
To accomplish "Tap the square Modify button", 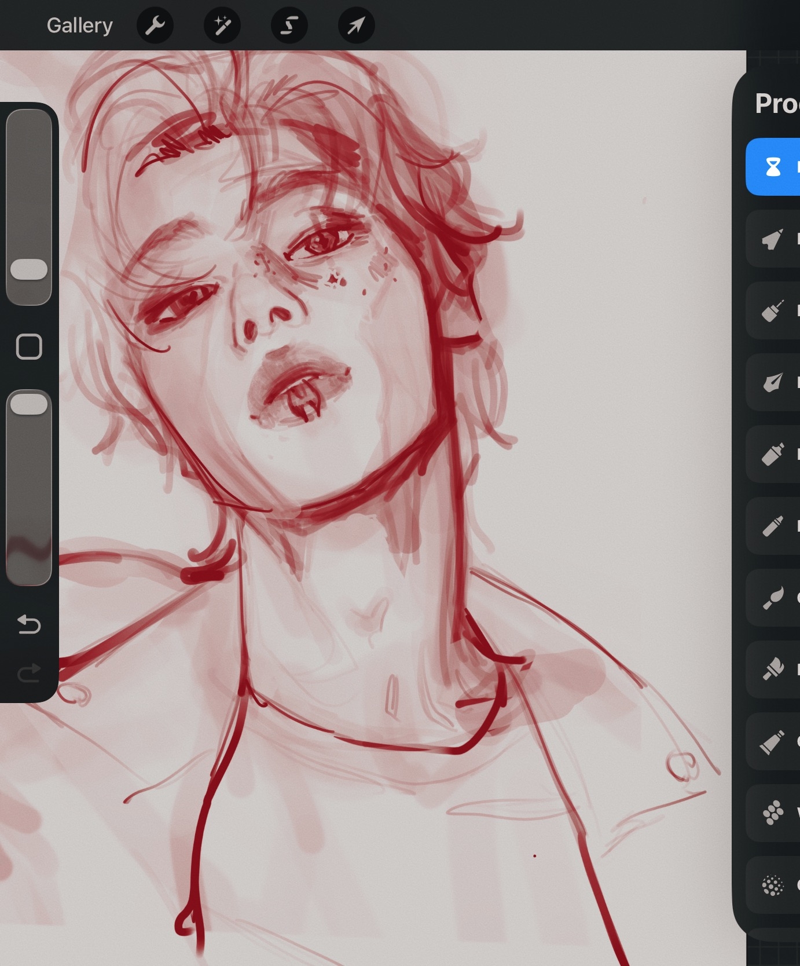I will pos(29,347).
